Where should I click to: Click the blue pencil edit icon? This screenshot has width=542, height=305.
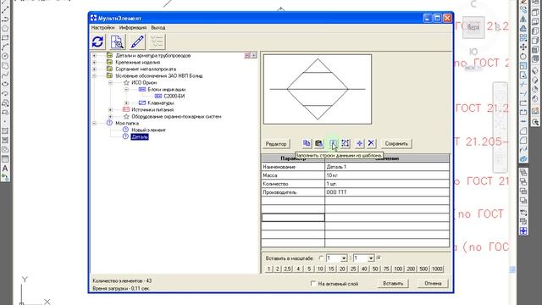pyautogui.click(x=137, y=42)
